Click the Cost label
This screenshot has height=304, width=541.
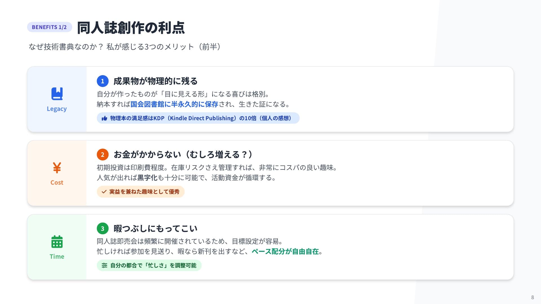(57, 182)
